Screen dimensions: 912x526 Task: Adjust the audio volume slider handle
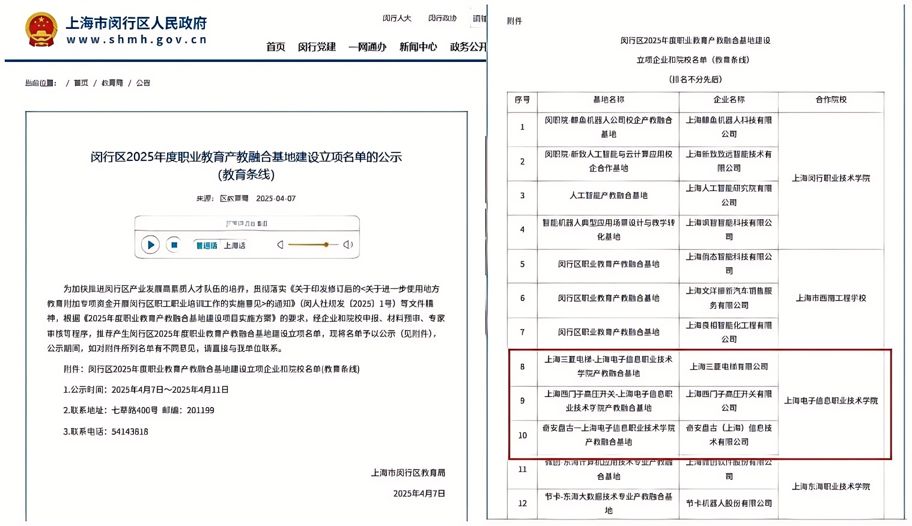click(x=326, y=245)
